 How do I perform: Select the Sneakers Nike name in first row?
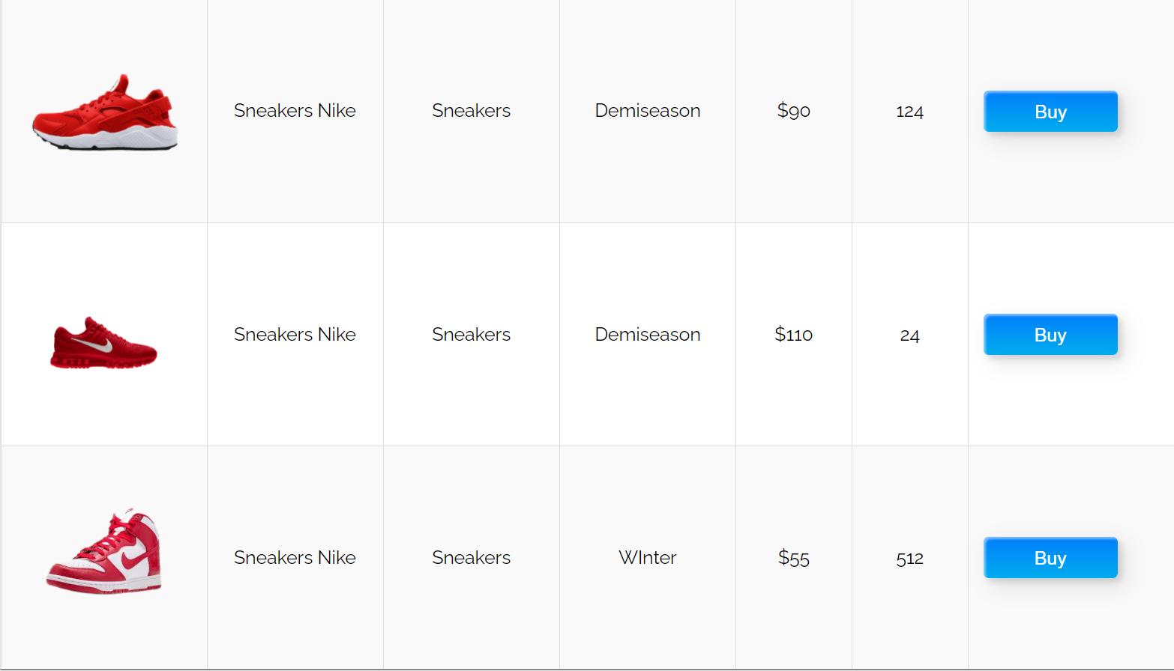click(x=295, y=111)
